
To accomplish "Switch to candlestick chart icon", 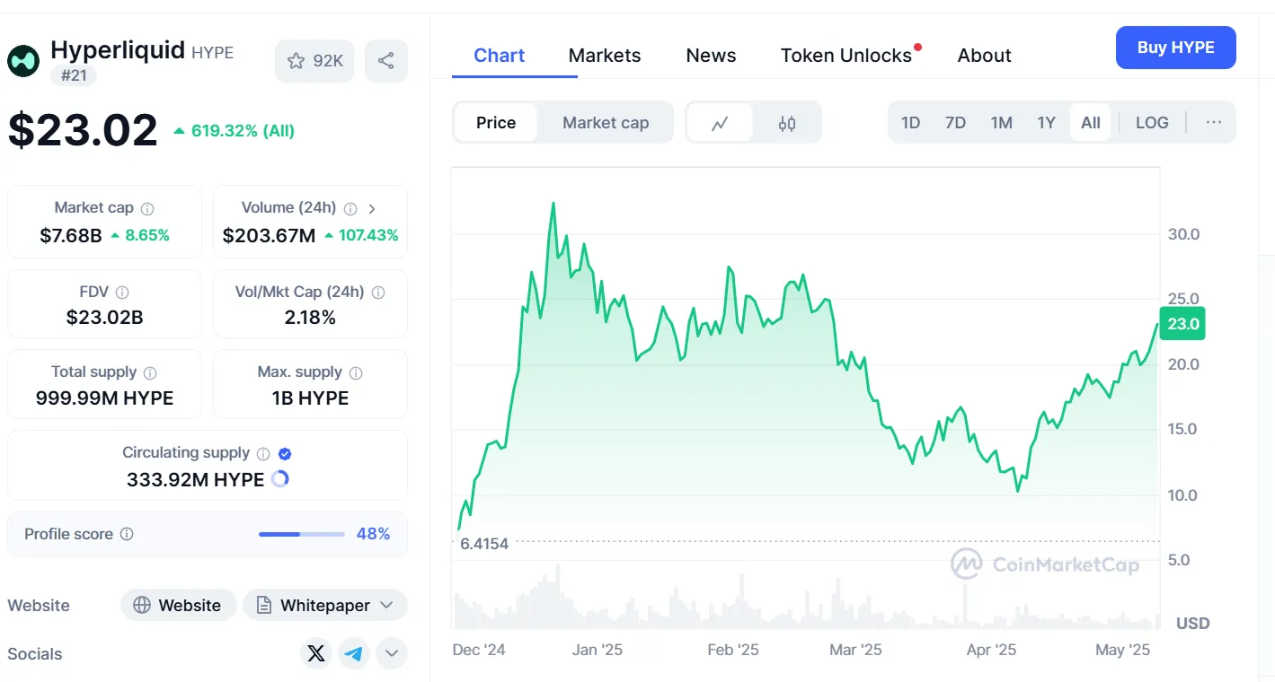I will [x=787, y=123].
